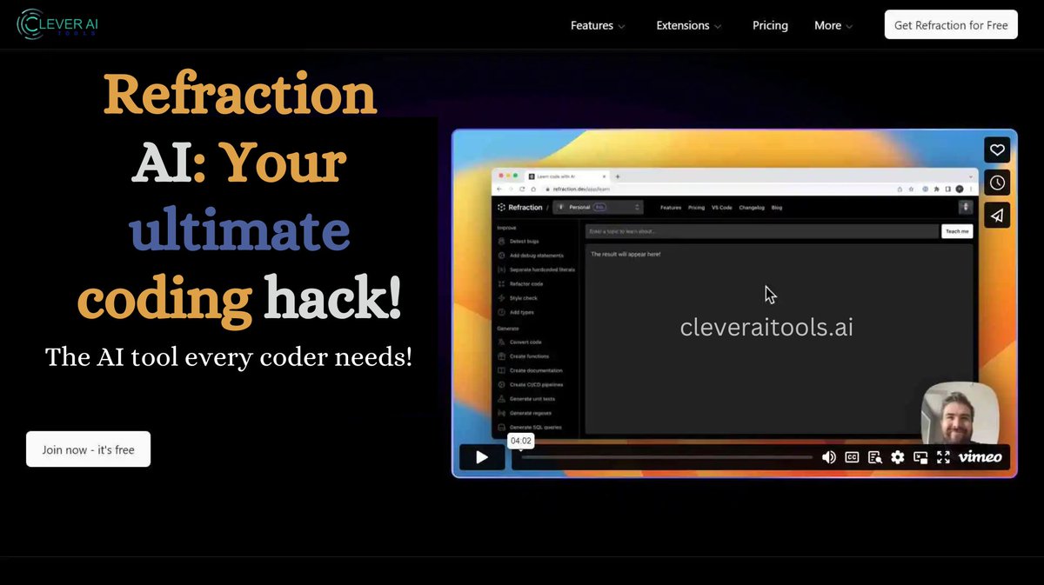
Task: Enter fullscreen video mode
Action: click(943, 456)
